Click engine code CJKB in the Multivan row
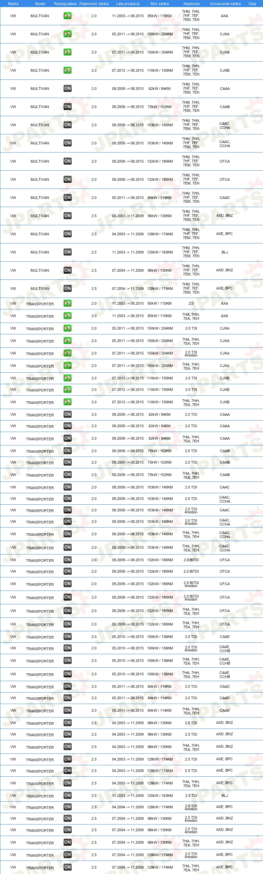Viewport: 263px width, 874px height. coord(224,71)
